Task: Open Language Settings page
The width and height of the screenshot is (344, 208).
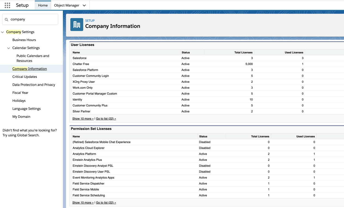Action: coord(26,108)
